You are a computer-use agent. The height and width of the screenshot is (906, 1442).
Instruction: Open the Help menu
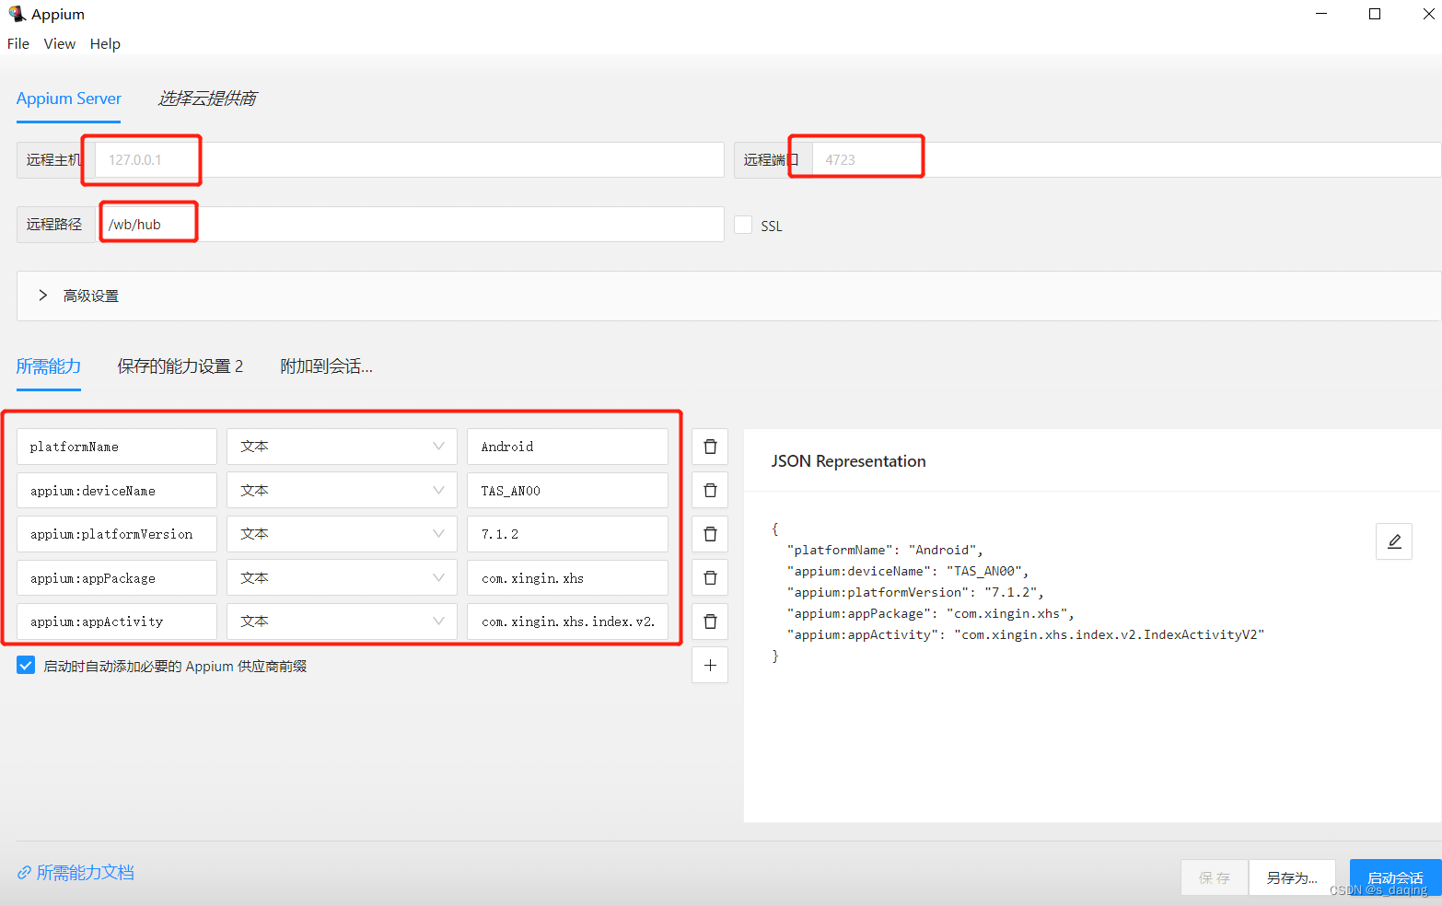click(x=105, y=43)
